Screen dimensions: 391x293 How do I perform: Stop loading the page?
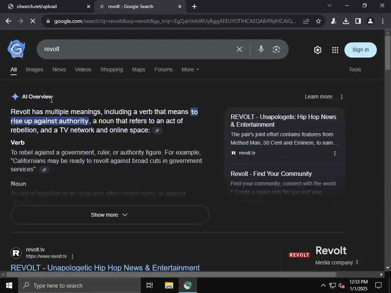click(x=33, y=21)
